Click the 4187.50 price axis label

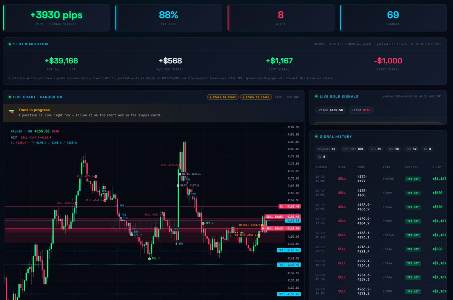(x=294, y=128)
